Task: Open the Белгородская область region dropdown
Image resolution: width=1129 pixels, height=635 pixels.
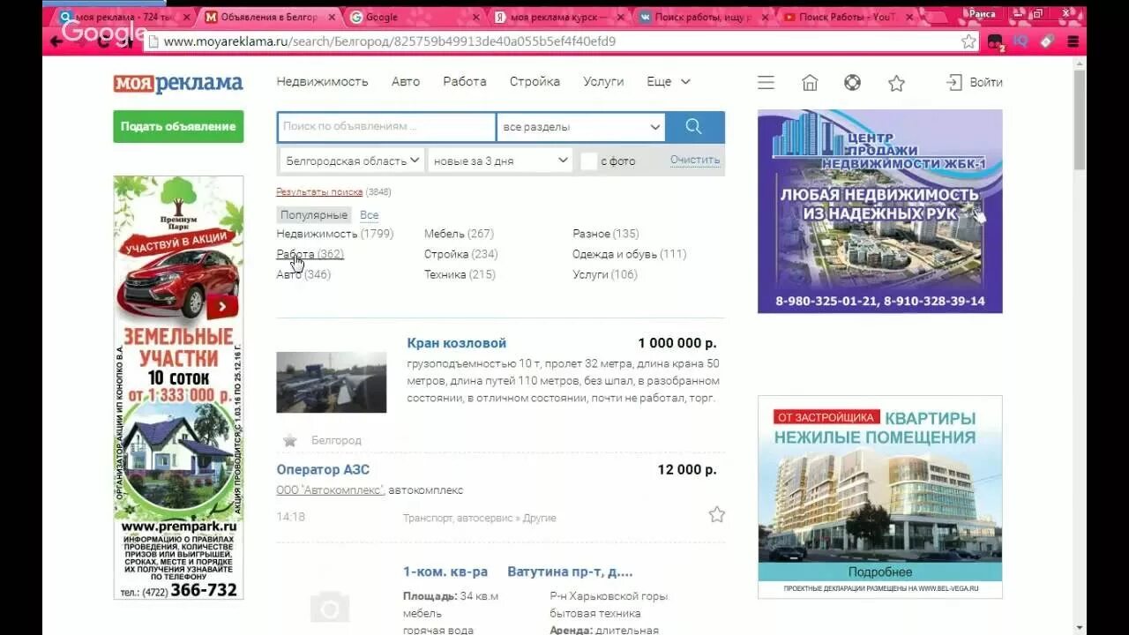Action: click(352, 161)
